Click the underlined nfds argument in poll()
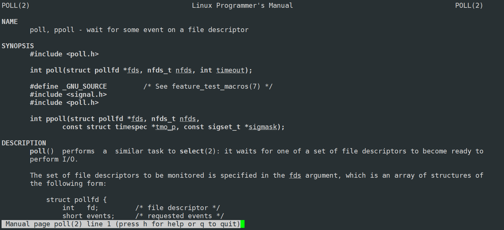Viewport: 504px width, 230px height. [x=184, y=70]
